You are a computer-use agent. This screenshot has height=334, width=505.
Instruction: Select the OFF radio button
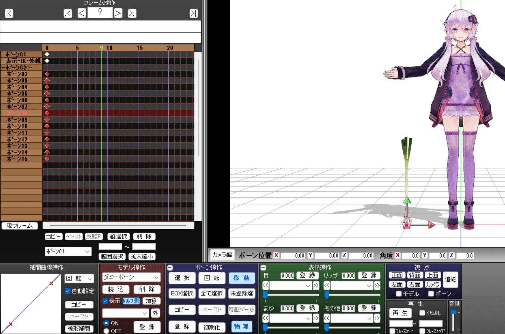click(x=106, y=331)
